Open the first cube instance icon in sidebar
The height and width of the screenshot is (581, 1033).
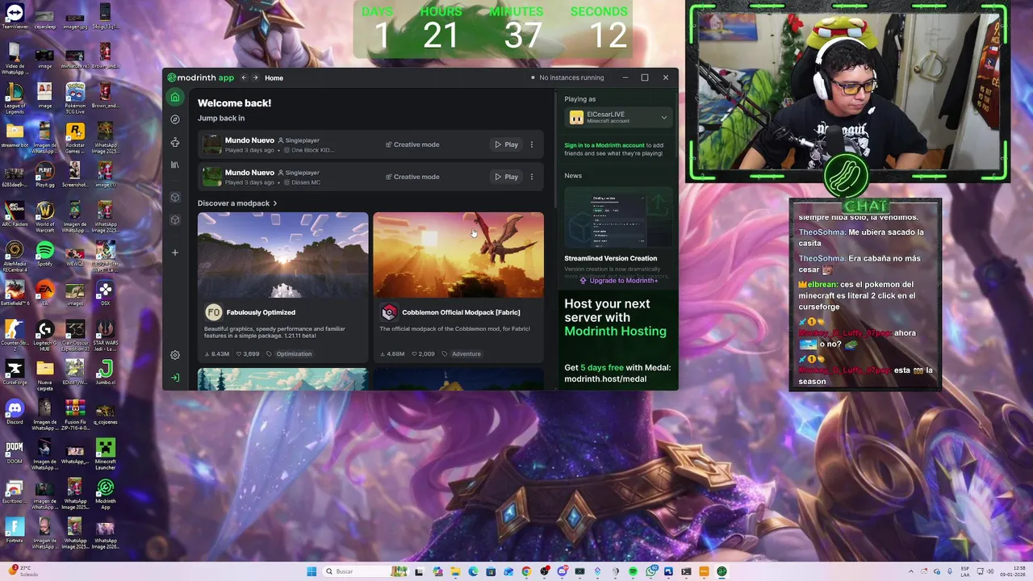coord(175,197)
